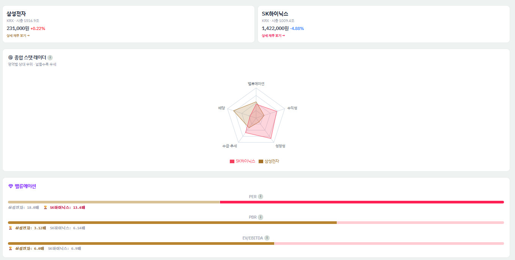Click the trophy icon next to 삼성전자 3.12배

pyautogui.click(x=10, y=228)
